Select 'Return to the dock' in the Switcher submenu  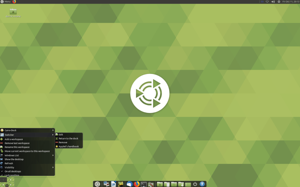coord(68,138)
